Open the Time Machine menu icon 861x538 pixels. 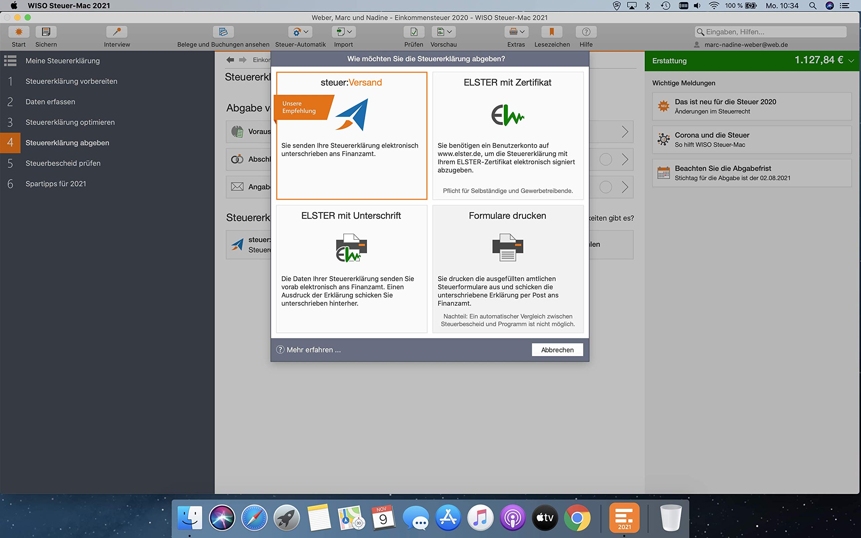[x=665, y=6]
